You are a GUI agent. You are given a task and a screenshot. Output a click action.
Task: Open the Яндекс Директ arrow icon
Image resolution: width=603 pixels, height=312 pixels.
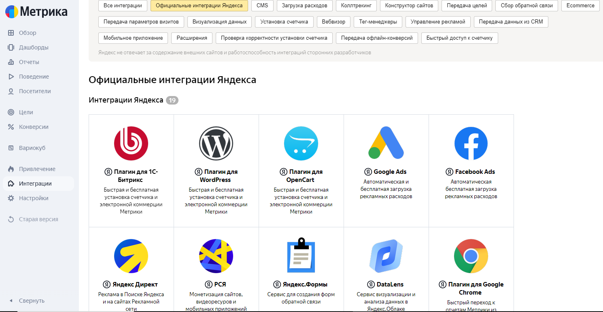(x=131, y=256)
